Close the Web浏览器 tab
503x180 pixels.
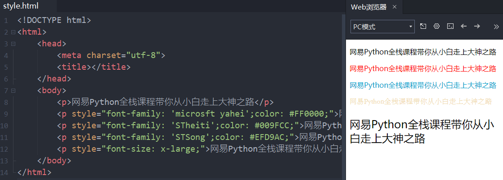(395, 7)
